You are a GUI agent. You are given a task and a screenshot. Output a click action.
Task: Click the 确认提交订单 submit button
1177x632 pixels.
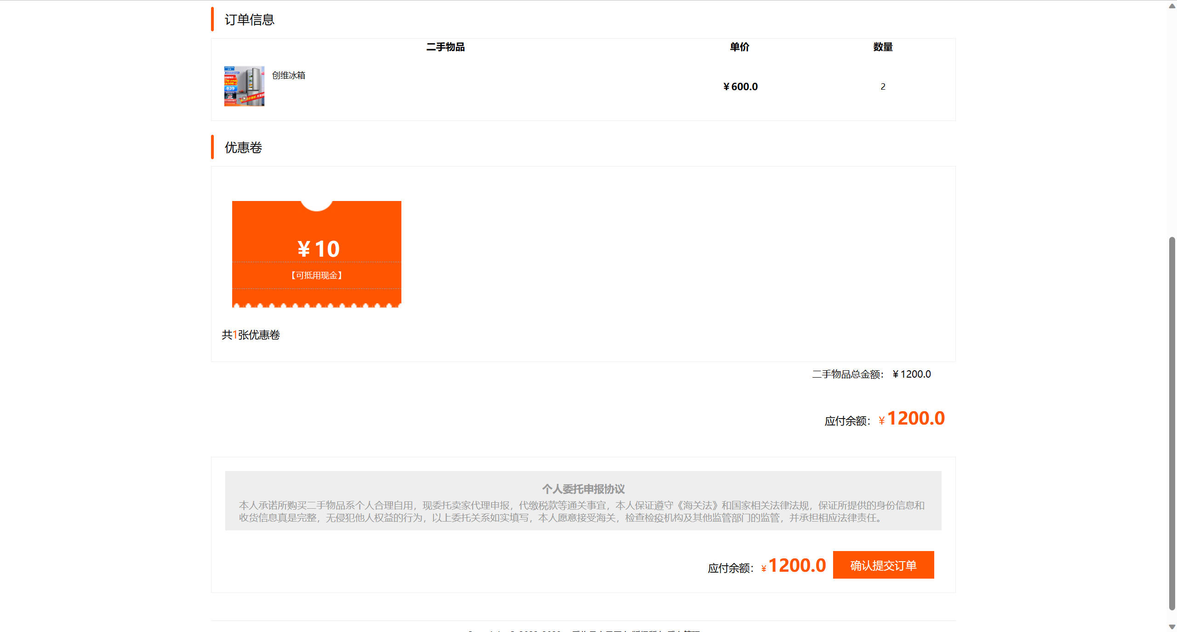click(883, 565)
